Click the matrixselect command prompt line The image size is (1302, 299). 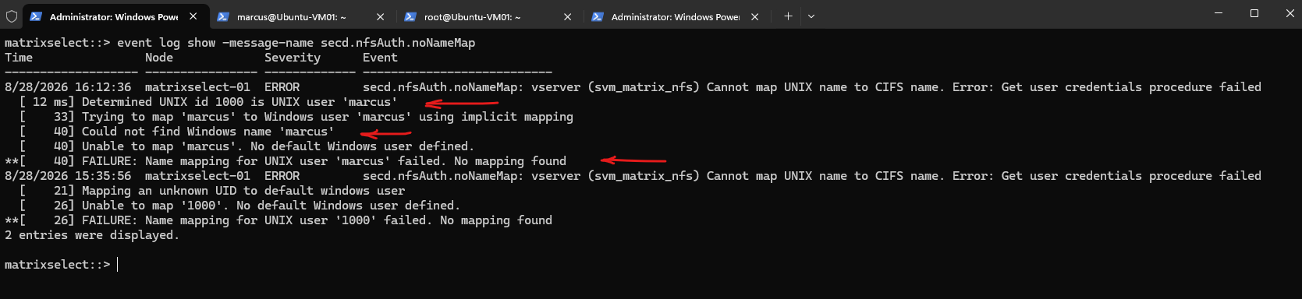point(61,265)
